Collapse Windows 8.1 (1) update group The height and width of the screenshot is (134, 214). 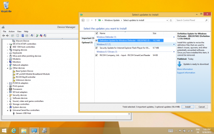click(174, 45)
